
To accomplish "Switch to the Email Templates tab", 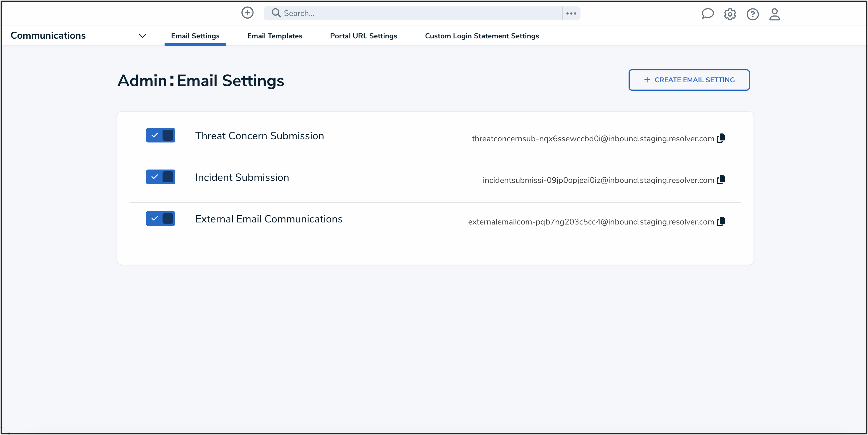I will coord(274,36).
